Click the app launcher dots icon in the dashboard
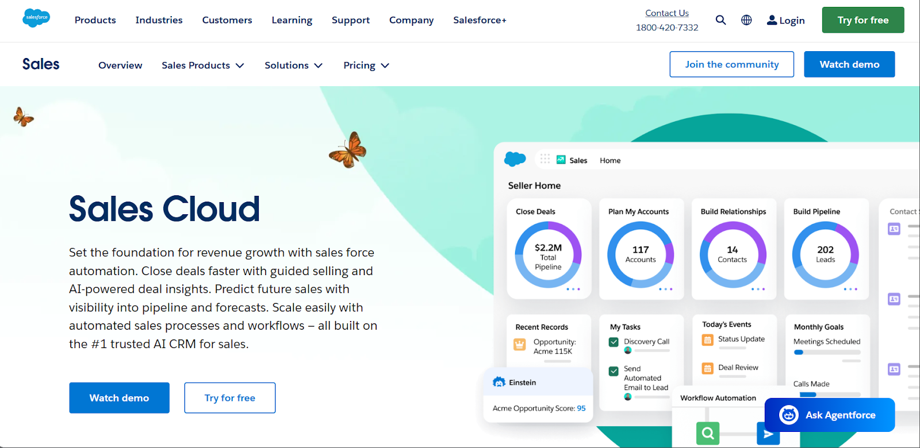Image resolution: width=920 pixels, height=448 pixels. pyautogui.click(x=545, y=159)
